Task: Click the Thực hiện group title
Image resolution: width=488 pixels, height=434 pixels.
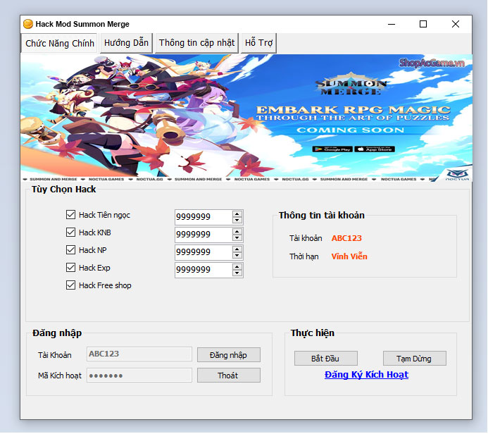Action: [x=313, y=333]
